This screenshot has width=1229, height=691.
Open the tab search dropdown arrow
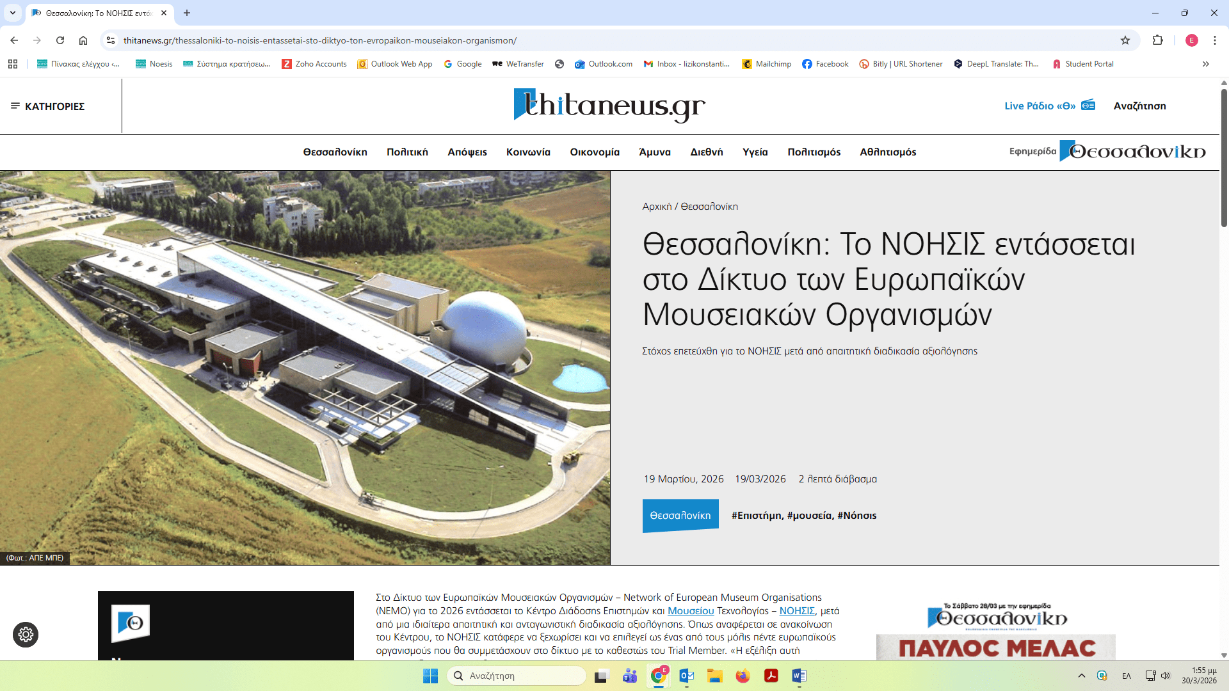point(13,13)
